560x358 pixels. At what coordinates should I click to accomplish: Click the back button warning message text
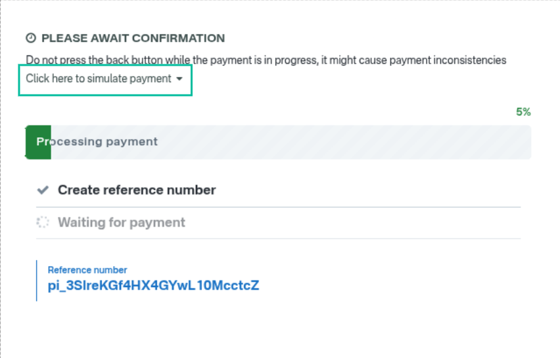tap(266, 60)
